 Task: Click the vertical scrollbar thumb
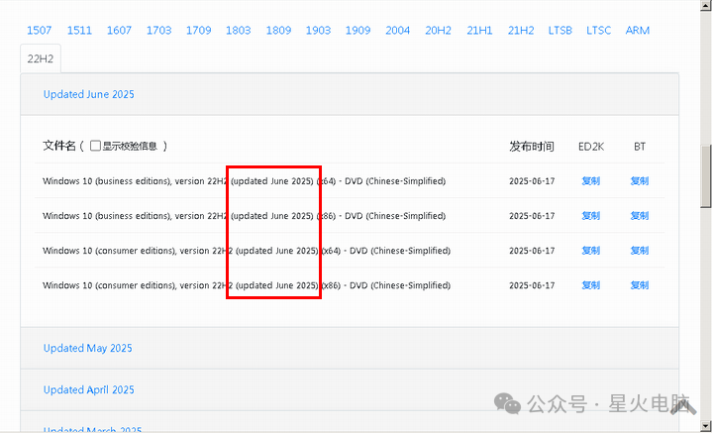click(706, 175)
